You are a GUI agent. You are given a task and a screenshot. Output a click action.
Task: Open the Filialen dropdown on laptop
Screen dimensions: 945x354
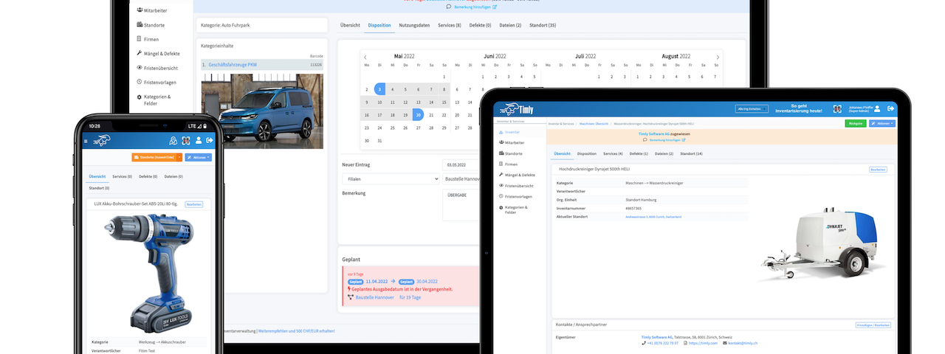(x=391, y=178)
